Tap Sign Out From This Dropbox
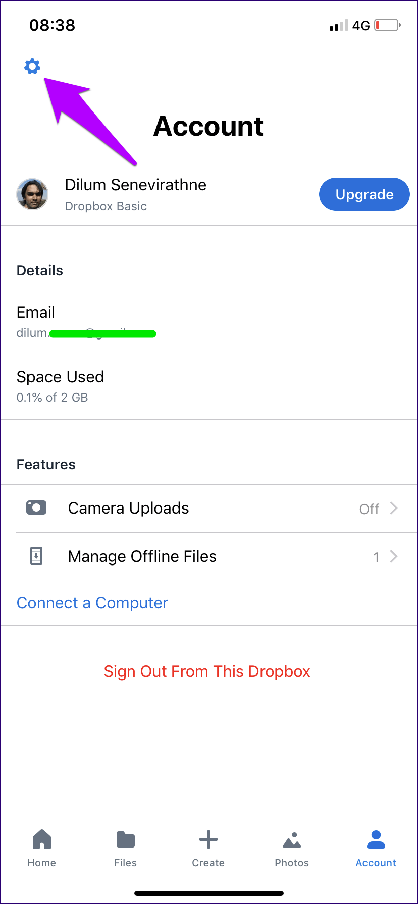This screenshot has width=418, height=904. click(x=207, y=671)
